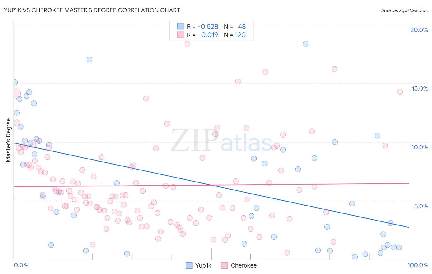Click the 100.0% x-axis label

pos(418,265)
